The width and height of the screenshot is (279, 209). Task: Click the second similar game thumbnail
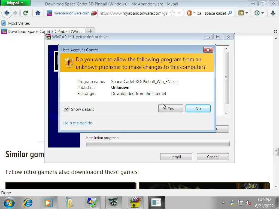205,186
